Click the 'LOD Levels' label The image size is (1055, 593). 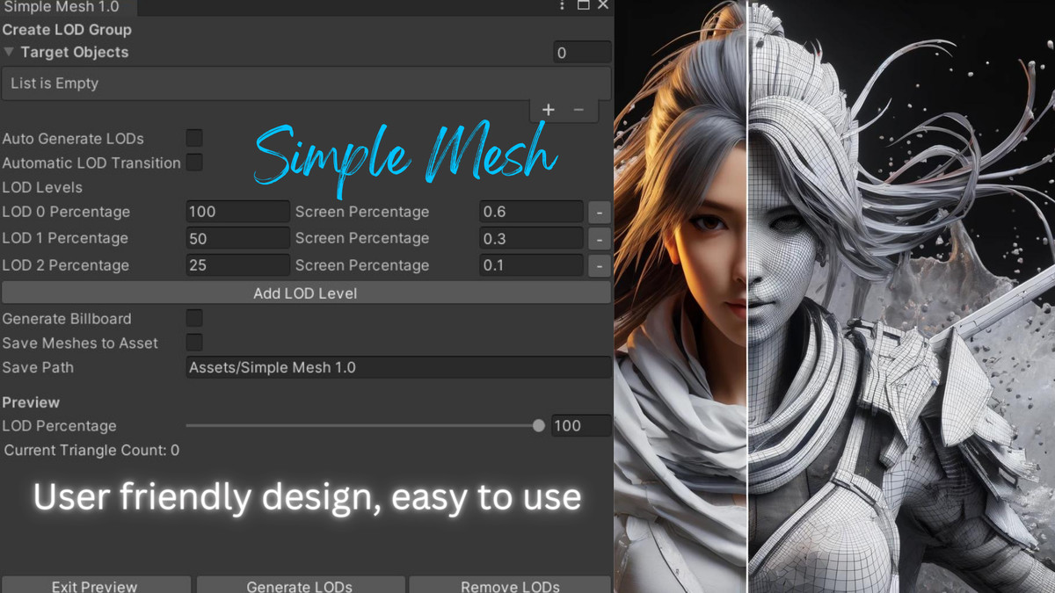point(42,187)
